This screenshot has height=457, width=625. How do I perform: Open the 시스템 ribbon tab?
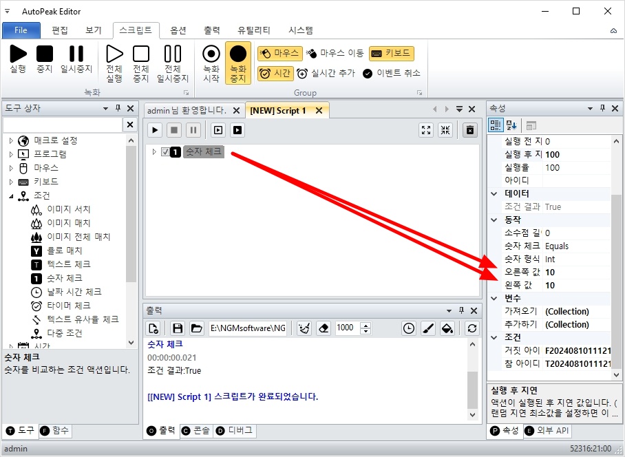click(301, 30)
